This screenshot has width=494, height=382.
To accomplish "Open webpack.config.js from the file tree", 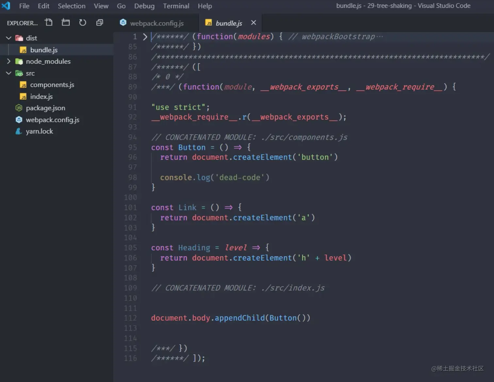I will point(57,120).
